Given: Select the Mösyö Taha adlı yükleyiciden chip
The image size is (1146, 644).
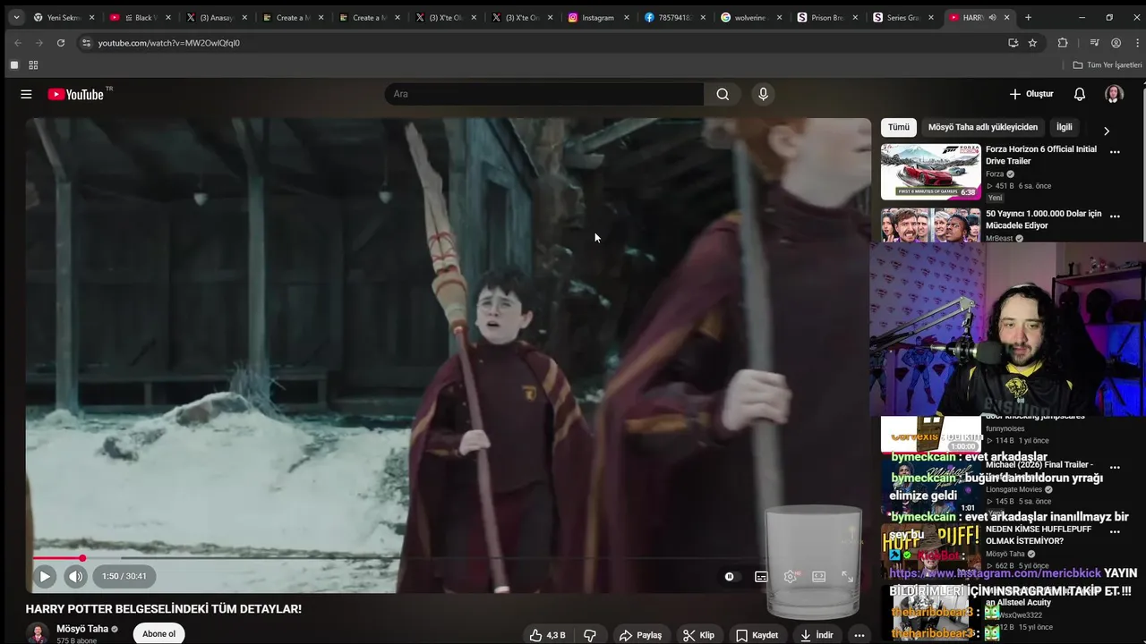Looking at the screenshot, I should [983, 127].
